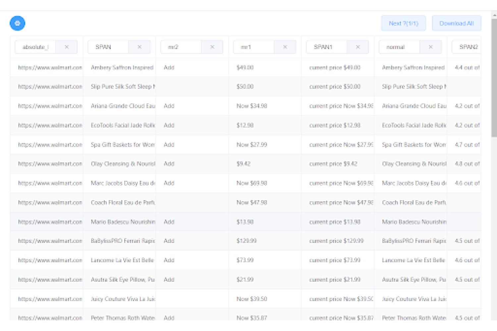Remove the normal column with its X
The image size is (497, 331).
click(x=431, y=47)
